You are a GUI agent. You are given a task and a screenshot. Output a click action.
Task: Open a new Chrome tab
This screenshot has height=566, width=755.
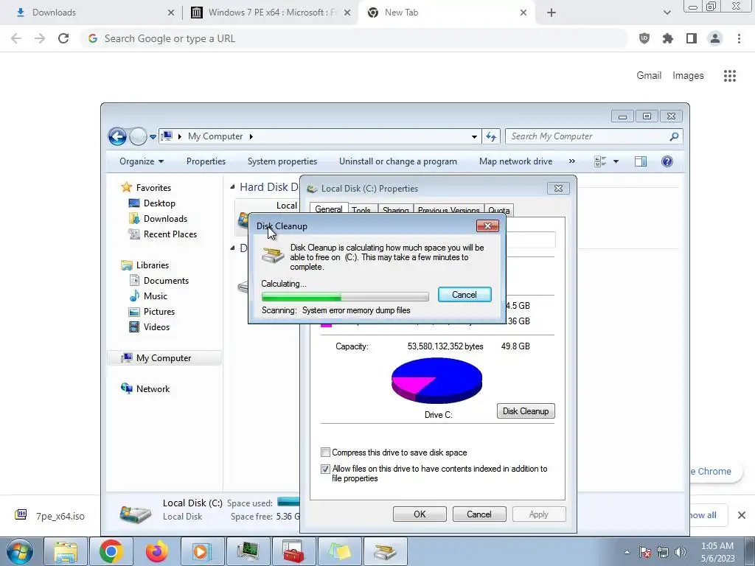[x=552, y=13]
